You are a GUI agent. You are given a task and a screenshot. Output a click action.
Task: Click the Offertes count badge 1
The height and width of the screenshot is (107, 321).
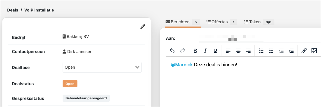233,22
